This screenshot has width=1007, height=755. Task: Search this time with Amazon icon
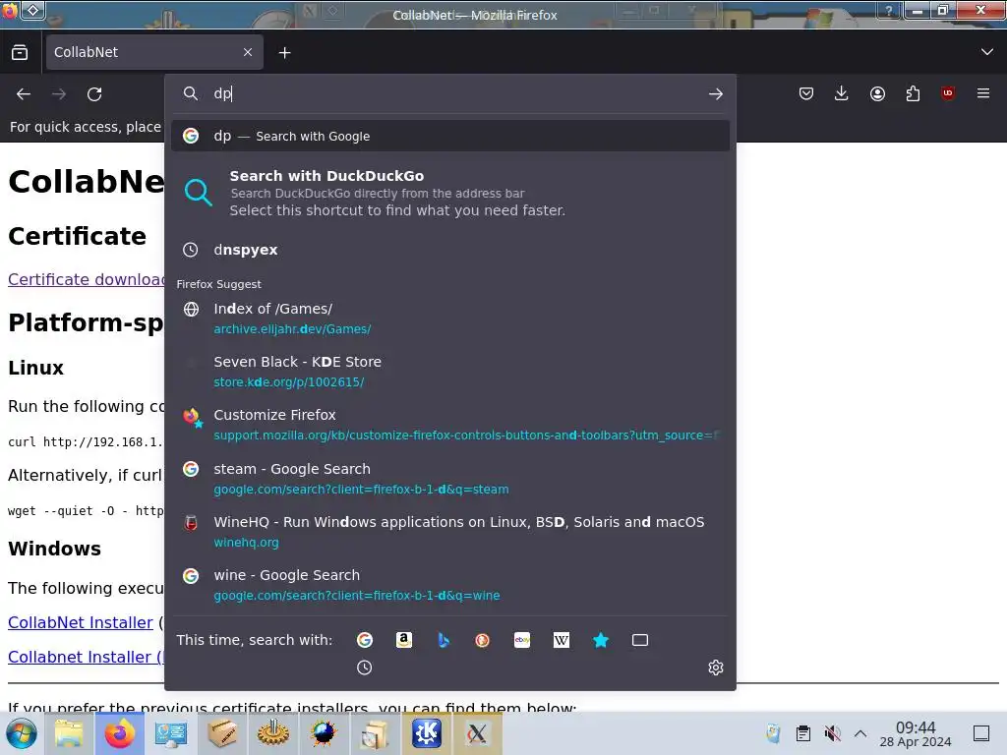coord(404,640)
